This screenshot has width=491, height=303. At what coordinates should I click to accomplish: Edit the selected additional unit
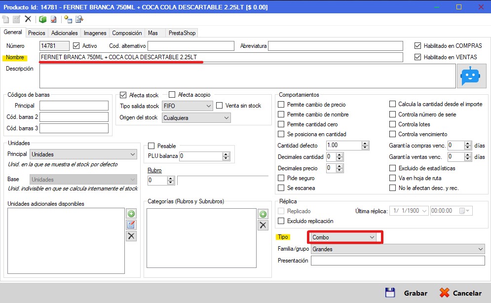[x=131, y=225]
